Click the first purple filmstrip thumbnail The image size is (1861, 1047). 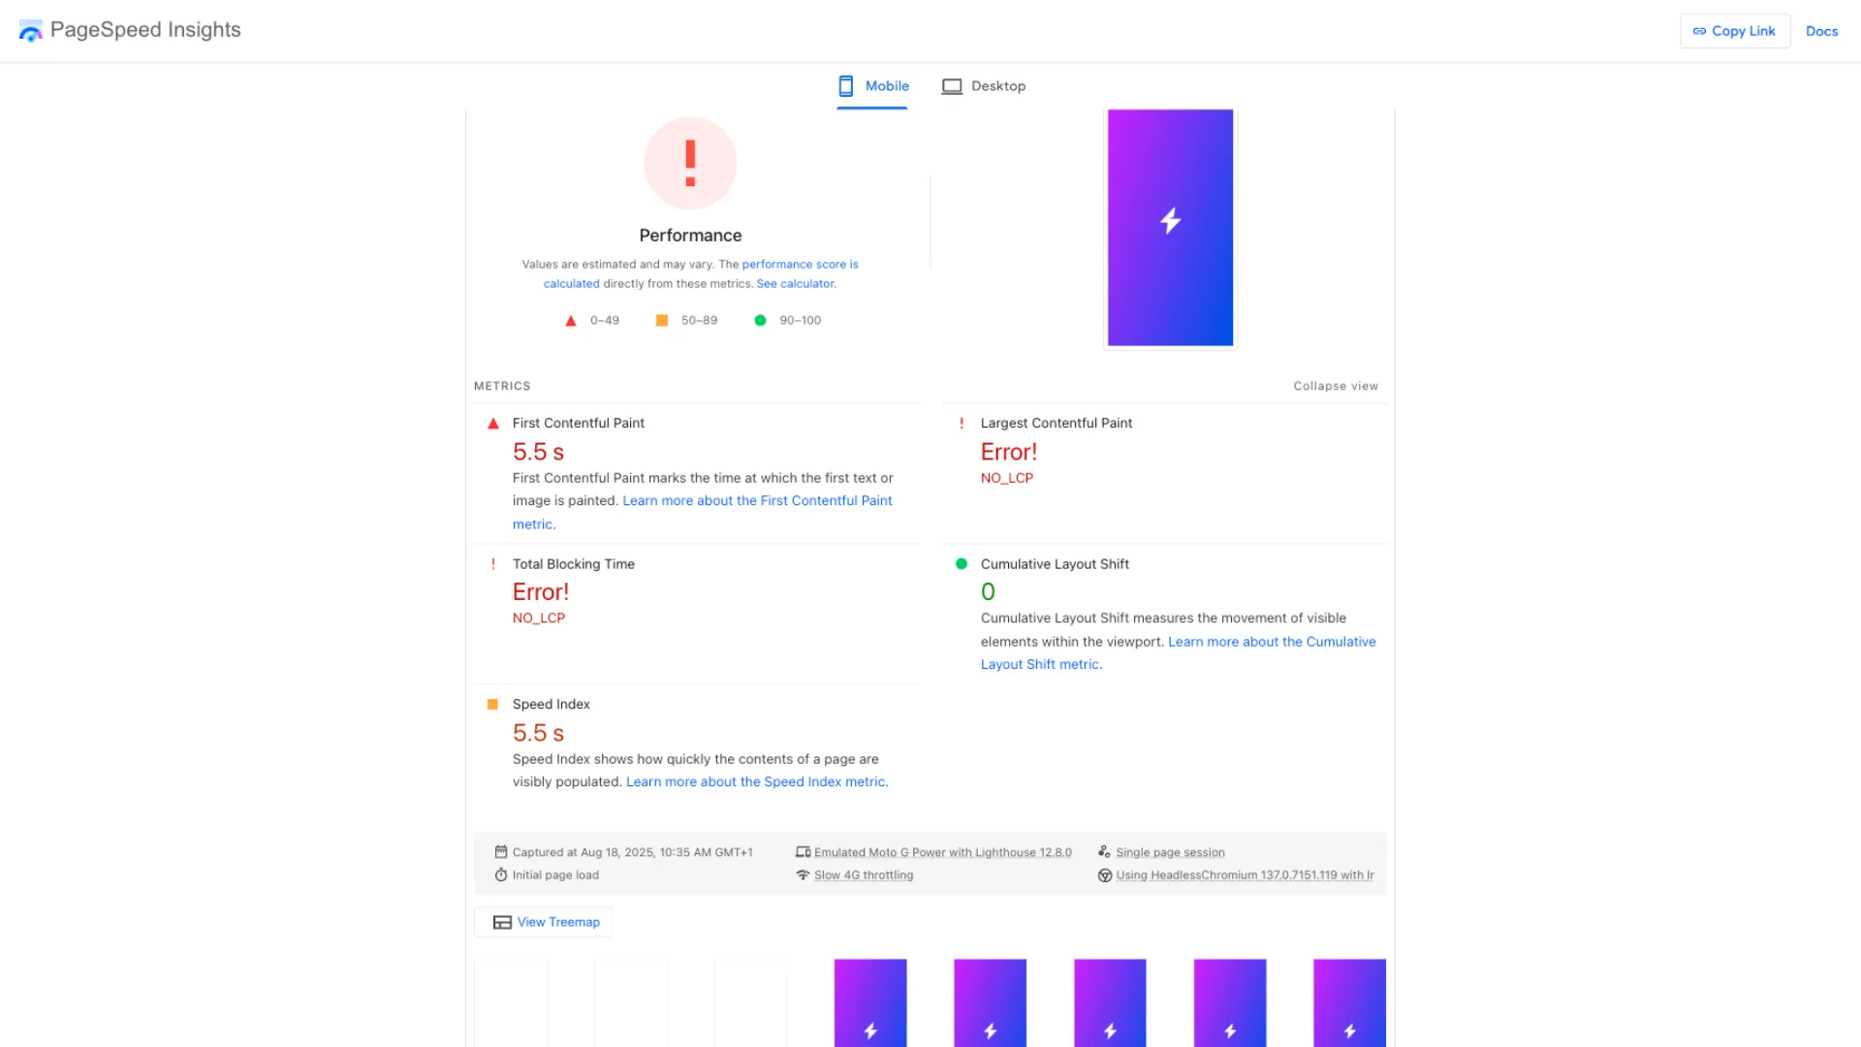pos(870,1002)
